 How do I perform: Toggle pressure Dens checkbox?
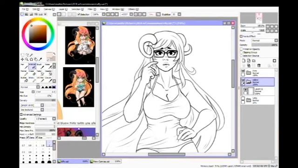pos(27,137)
